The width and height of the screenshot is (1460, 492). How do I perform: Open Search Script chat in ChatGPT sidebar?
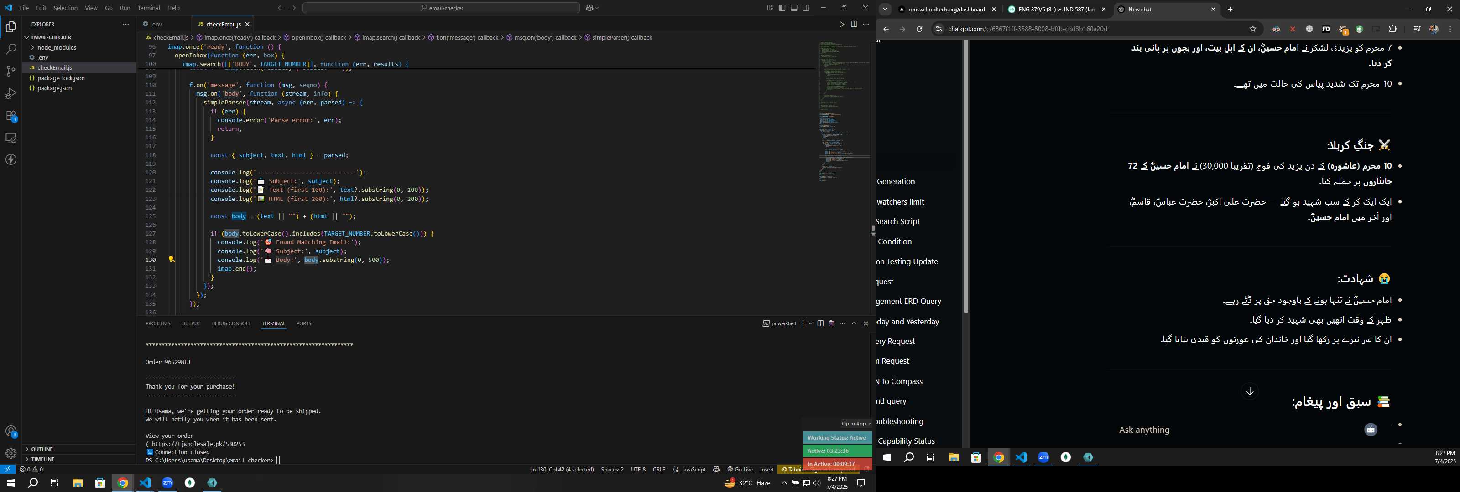click(x=898, y=221)
